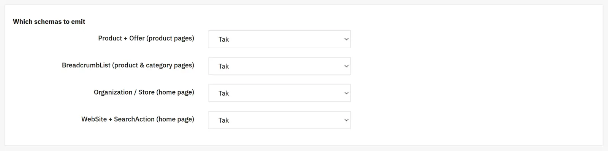Open the Product + Offer schema dropdown
Image resolution: width=608 pixels, height=151 pixels.
pyautogui.click(x=279, y=39)
